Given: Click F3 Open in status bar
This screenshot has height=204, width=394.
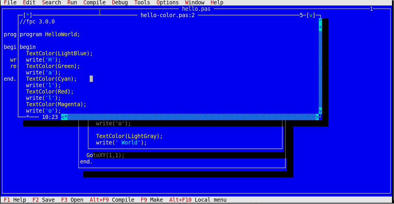Looking at the screenshot, I should (72, 200).
